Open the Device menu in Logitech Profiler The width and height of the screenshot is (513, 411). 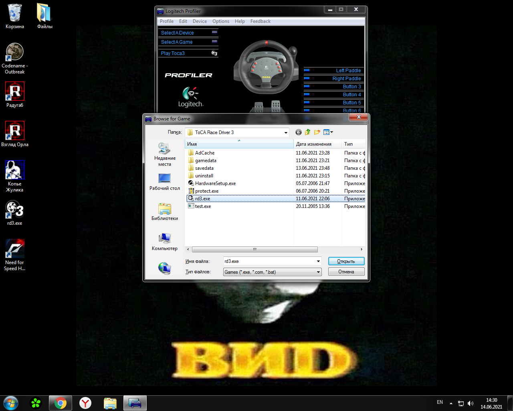point(200,21)
